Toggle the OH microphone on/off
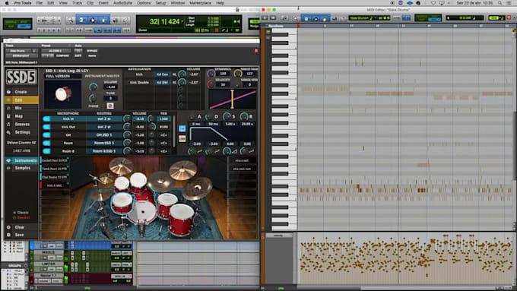Viewport: 517px width, 291px height. (x=46, y=134)
